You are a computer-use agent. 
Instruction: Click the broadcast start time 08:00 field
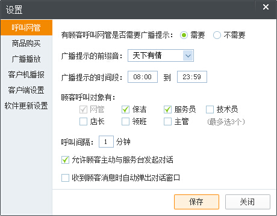coord(143,77)
